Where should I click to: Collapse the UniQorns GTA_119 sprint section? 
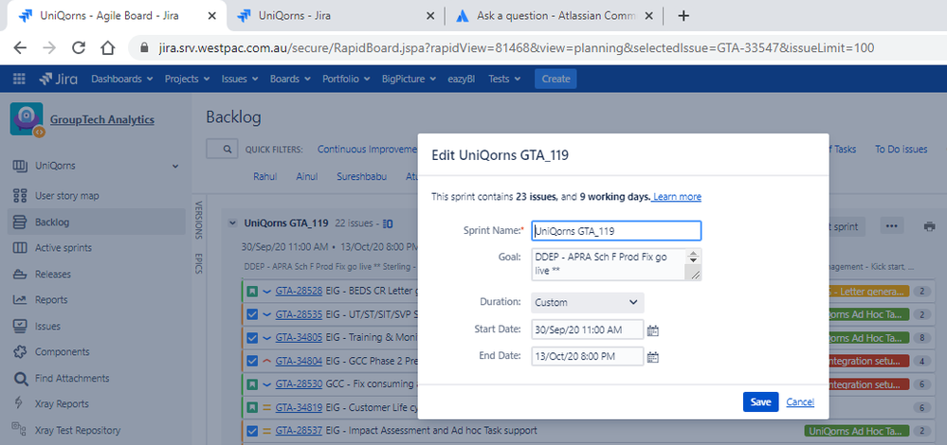[232, 223]
